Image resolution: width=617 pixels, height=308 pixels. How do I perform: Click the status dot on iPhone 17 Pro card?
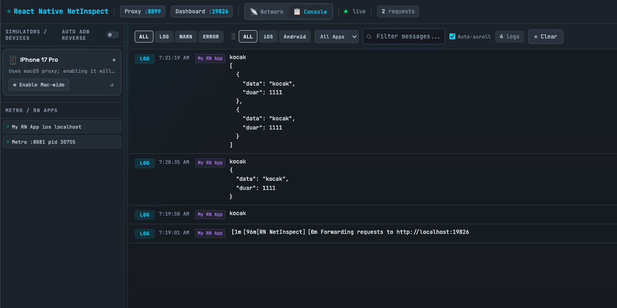tap(114, 60)
